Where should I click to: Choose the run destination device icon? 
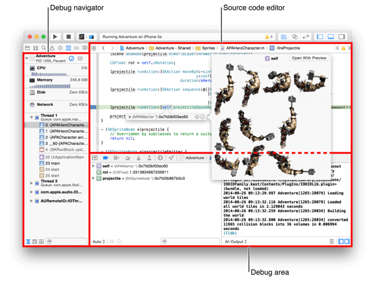click(x=91, y=37)
